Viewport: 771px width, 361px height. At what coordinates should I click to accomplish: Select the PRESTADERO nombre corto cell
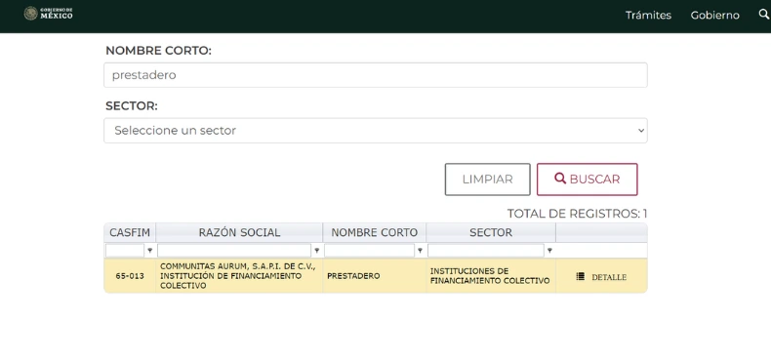[374, 276]
